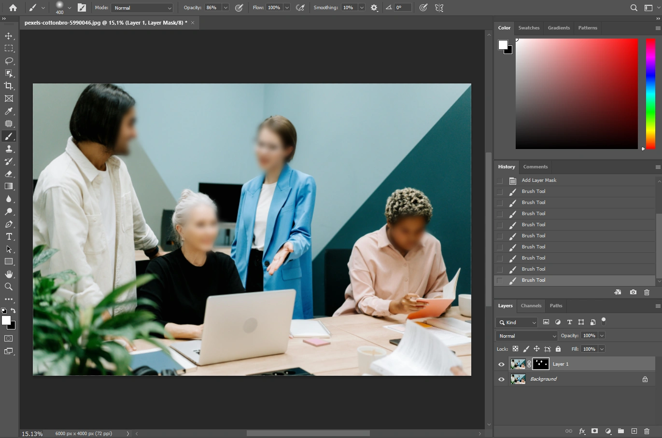Open the brush preset picker arrow

(x=69, y=8)
